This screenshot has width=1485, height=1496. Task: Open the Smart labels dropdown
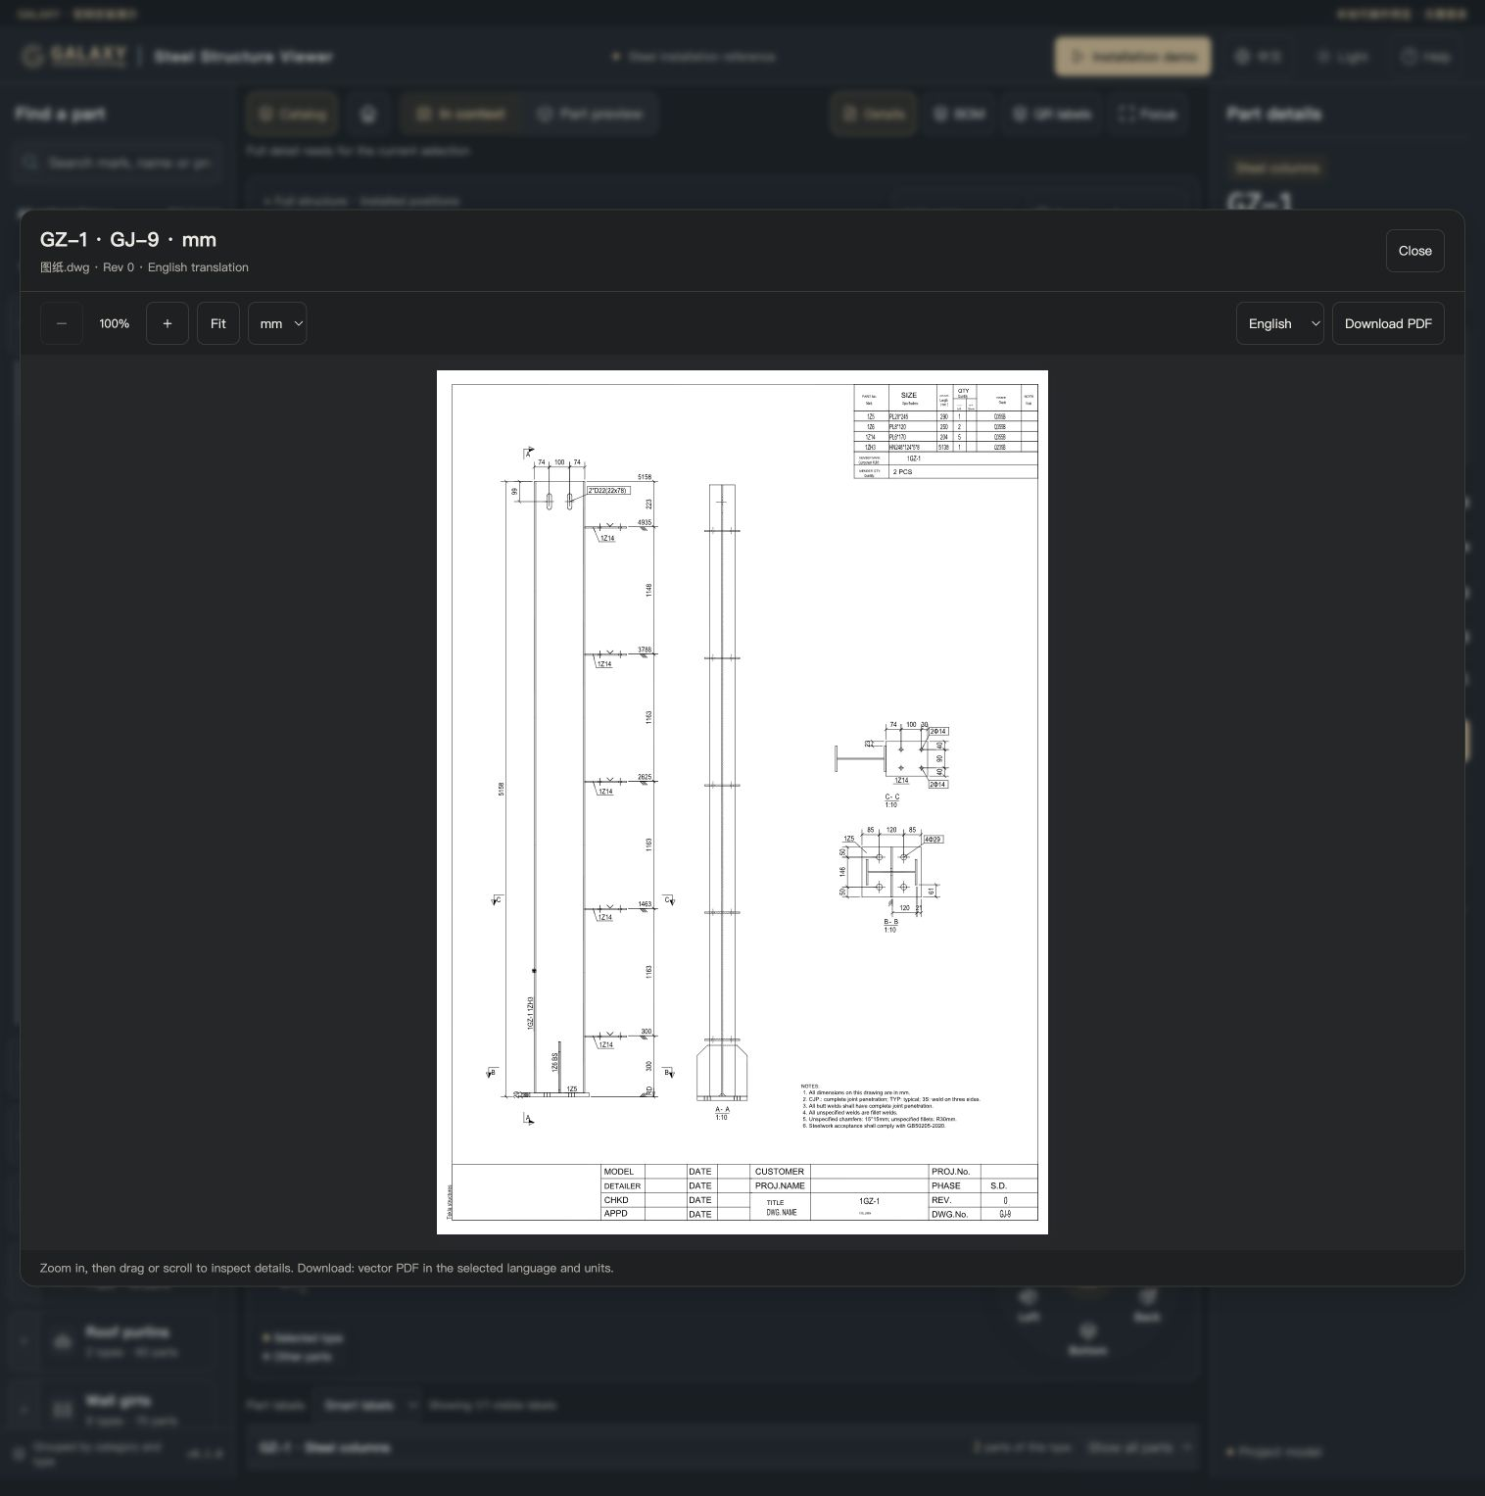point(370,1405)
